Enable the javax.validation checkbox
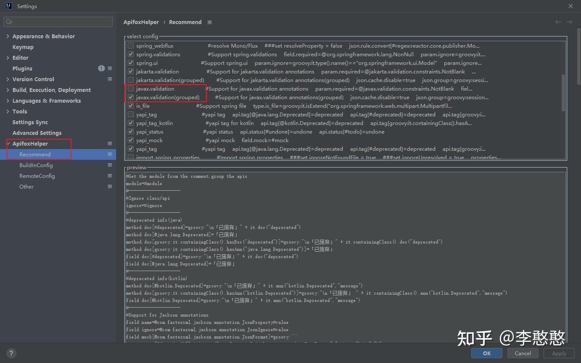581x363 pixels. tap(130, 88)
